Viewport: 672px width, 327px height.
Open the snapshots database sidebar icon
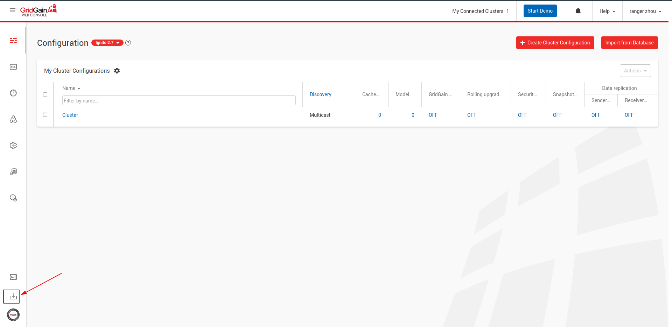pyautogui.click(x=13, y=172)
